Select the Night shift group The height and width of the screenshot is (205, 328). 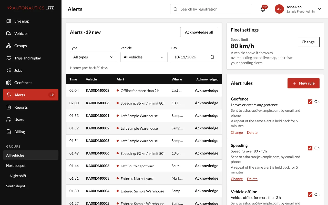(x=31, y=176)
